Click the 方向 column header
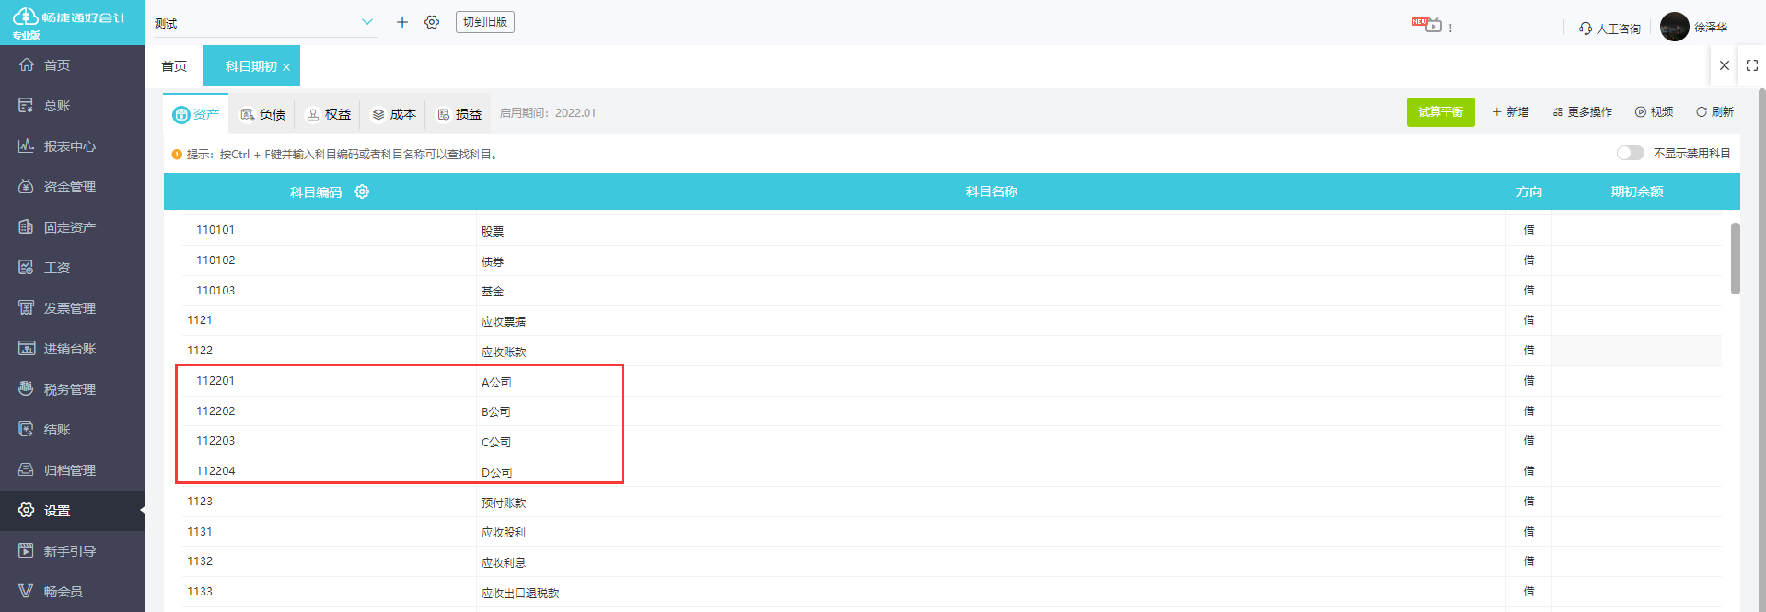The width and height of the screenshot is (1766, 612). pyautogui.click(x=1528, y=191)
